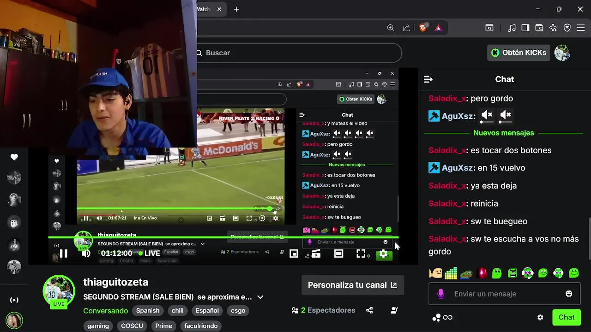Open nested player settings gear
Image resolution: width=591 pixels, height=332 pixels.
pyautogui.click(x=276, y=218)
